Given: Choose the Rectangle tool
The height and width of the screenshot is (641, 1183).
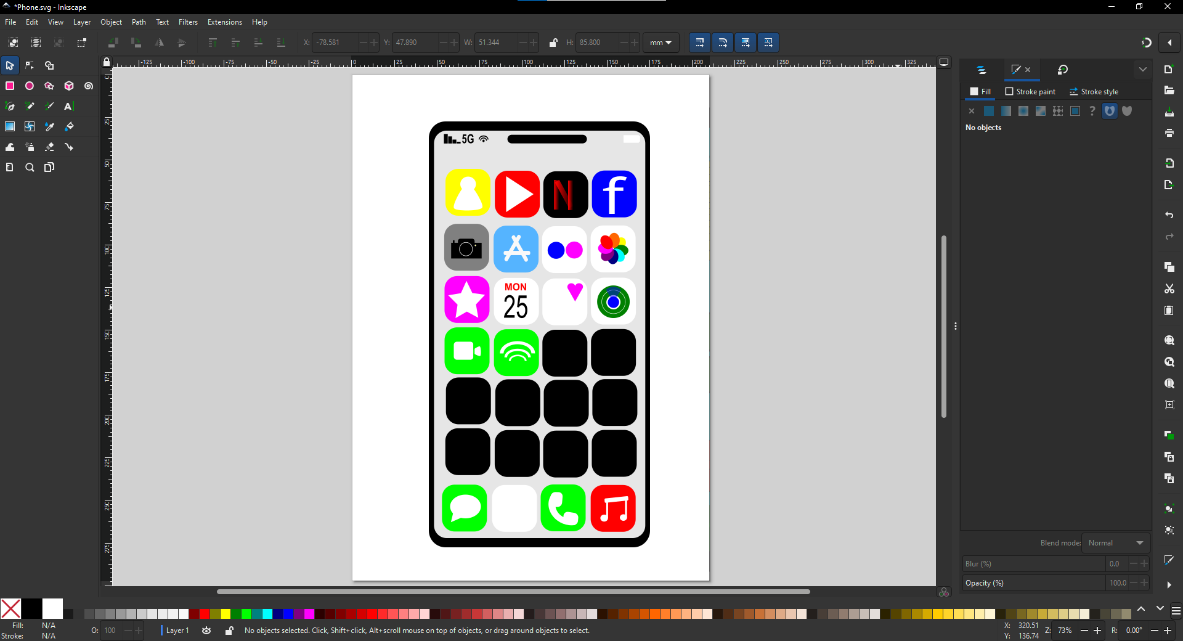Looking at the screenshot, I should tap(10, 86).
